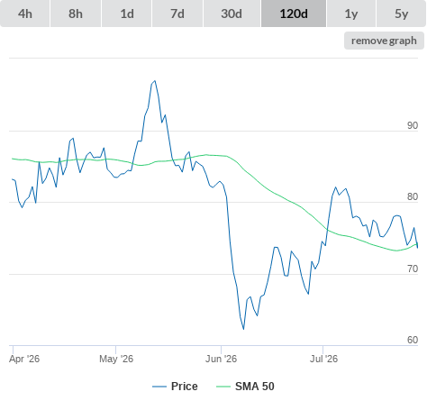
Task: Select the 4h time range tab
Action: 25,14
